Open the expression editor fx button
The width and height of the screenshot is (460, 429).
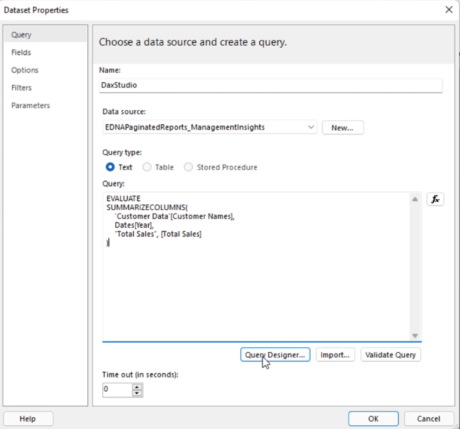[435, 199]
